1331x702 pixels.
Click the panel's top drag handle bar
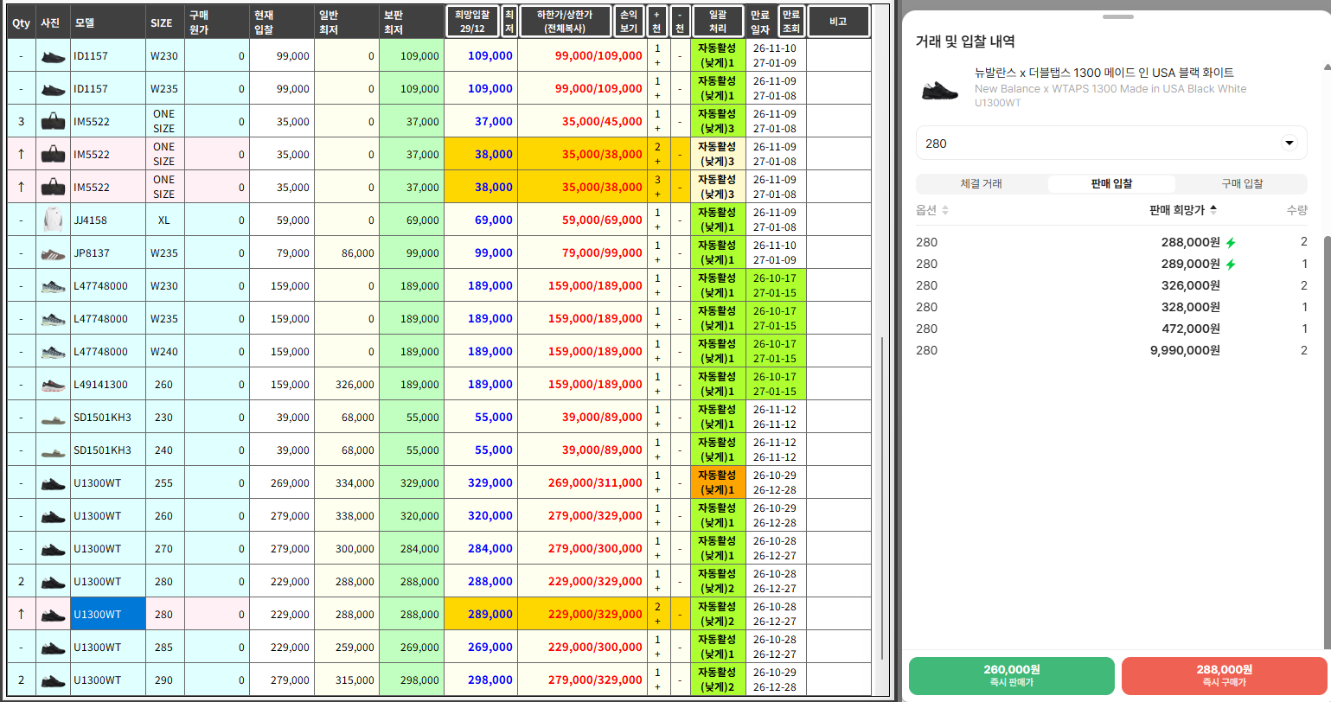coord(1117,16)
